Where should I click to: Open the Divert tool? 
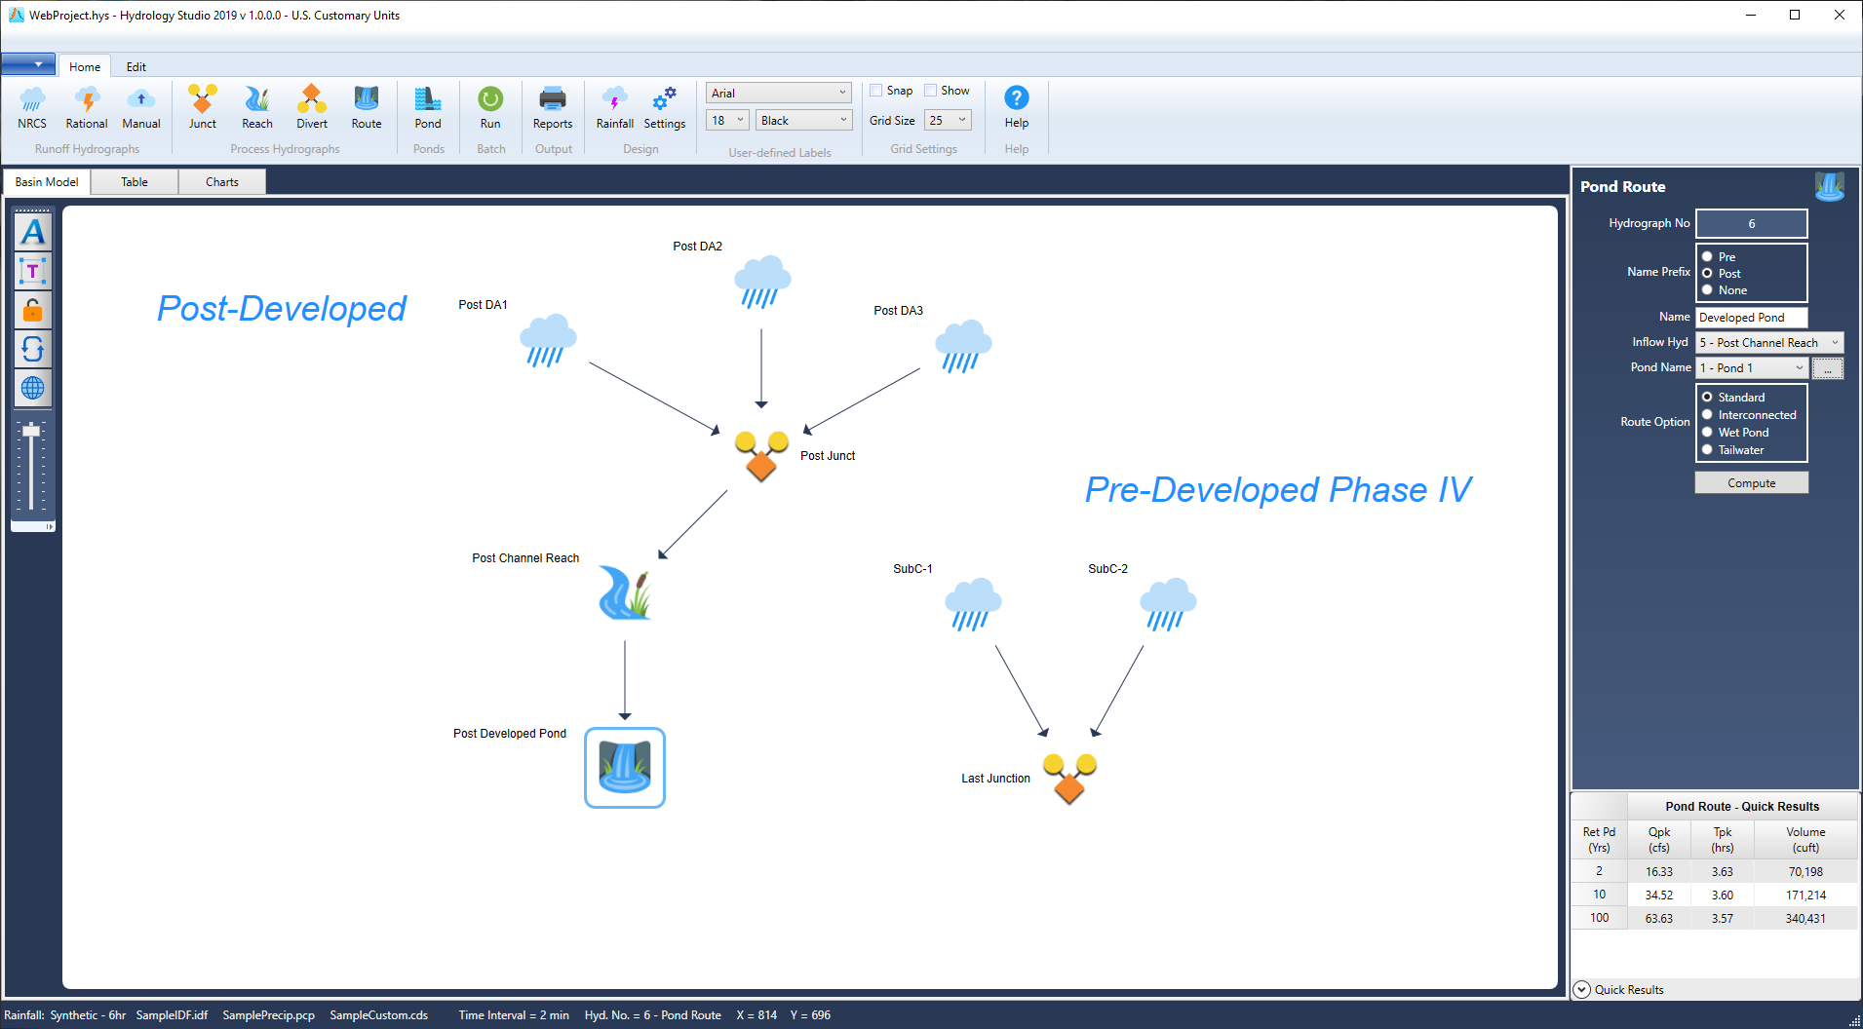tap(311, 107)
